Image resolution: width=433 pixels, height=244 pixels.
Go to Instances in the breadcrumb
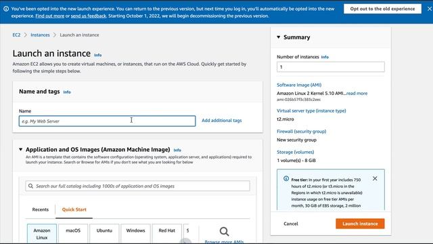[x=40, y=35]
